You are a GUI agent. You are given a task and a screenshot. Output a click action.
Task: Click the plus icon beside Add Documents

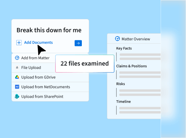click(x=19, y=43)
